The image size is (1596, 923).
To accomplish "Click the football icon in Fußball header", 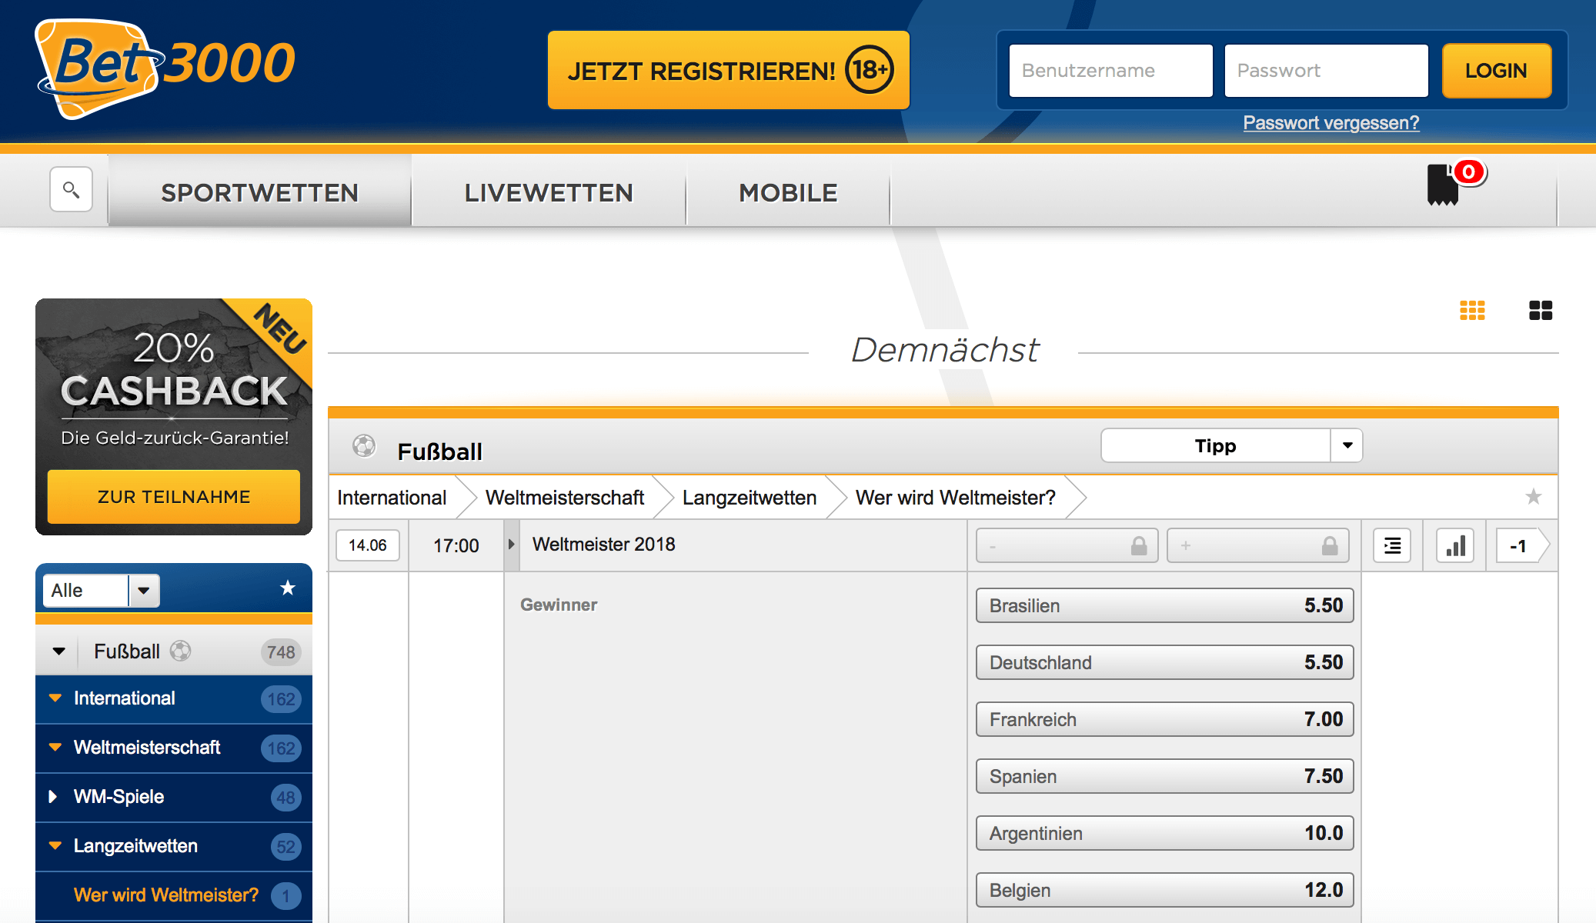I will coord(364,446).
